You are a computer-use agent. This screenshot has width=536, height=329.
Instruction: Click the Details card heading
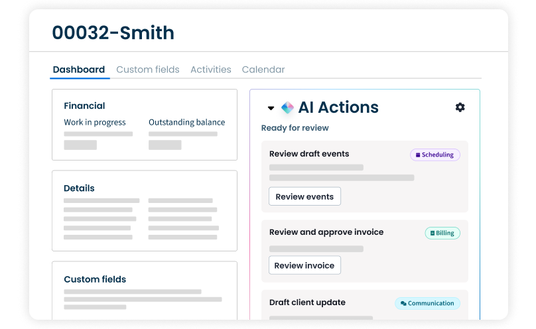[79, 188]
